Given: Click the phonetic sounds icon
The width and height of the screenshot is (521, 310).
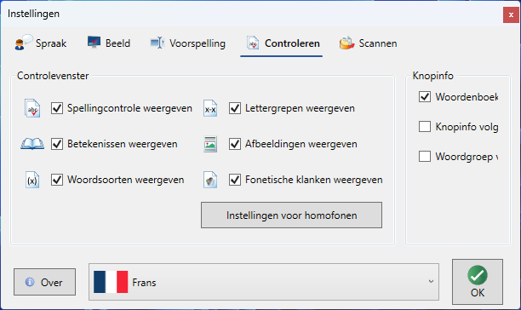Looking at the screenshot, I should [210, 180].
